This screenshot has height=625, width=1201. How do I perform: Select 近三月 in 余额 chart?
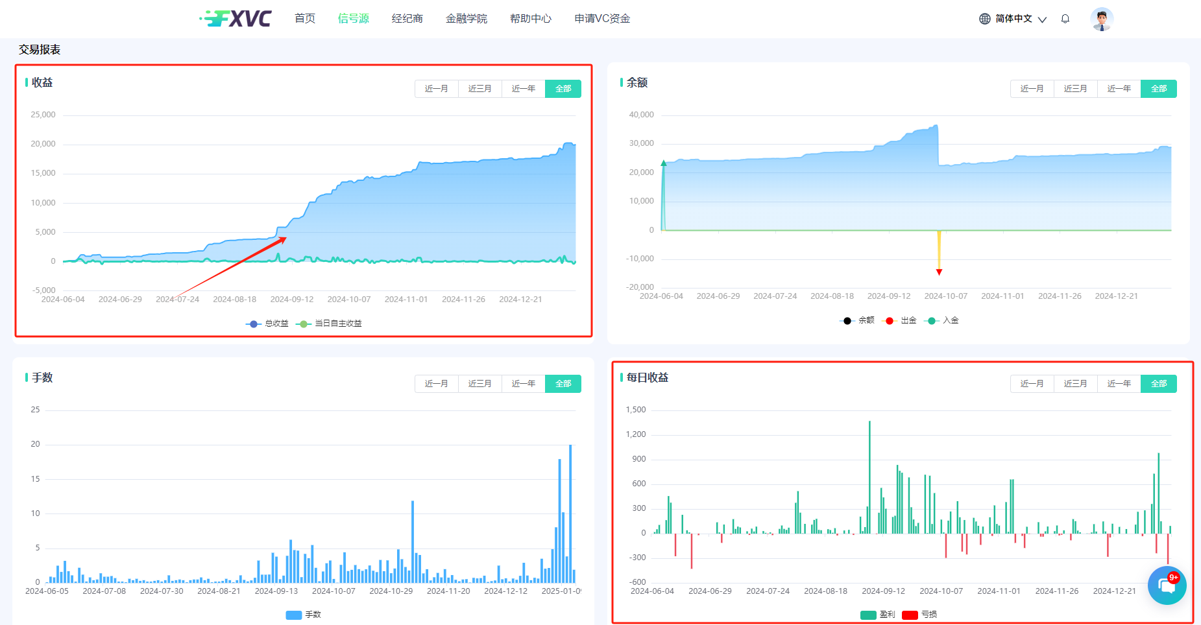pos(1076,89)
